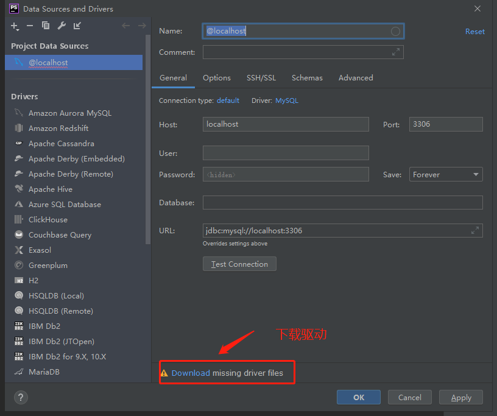Click Download missing driver files link

[x=191, y=373]
